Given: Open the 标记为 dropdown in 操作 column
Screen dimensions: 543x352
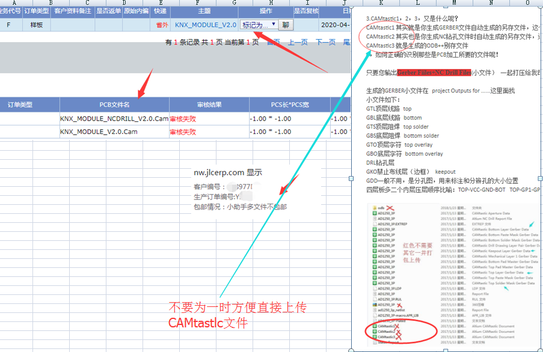Looking at the screenshot, I should pos(259,25).
